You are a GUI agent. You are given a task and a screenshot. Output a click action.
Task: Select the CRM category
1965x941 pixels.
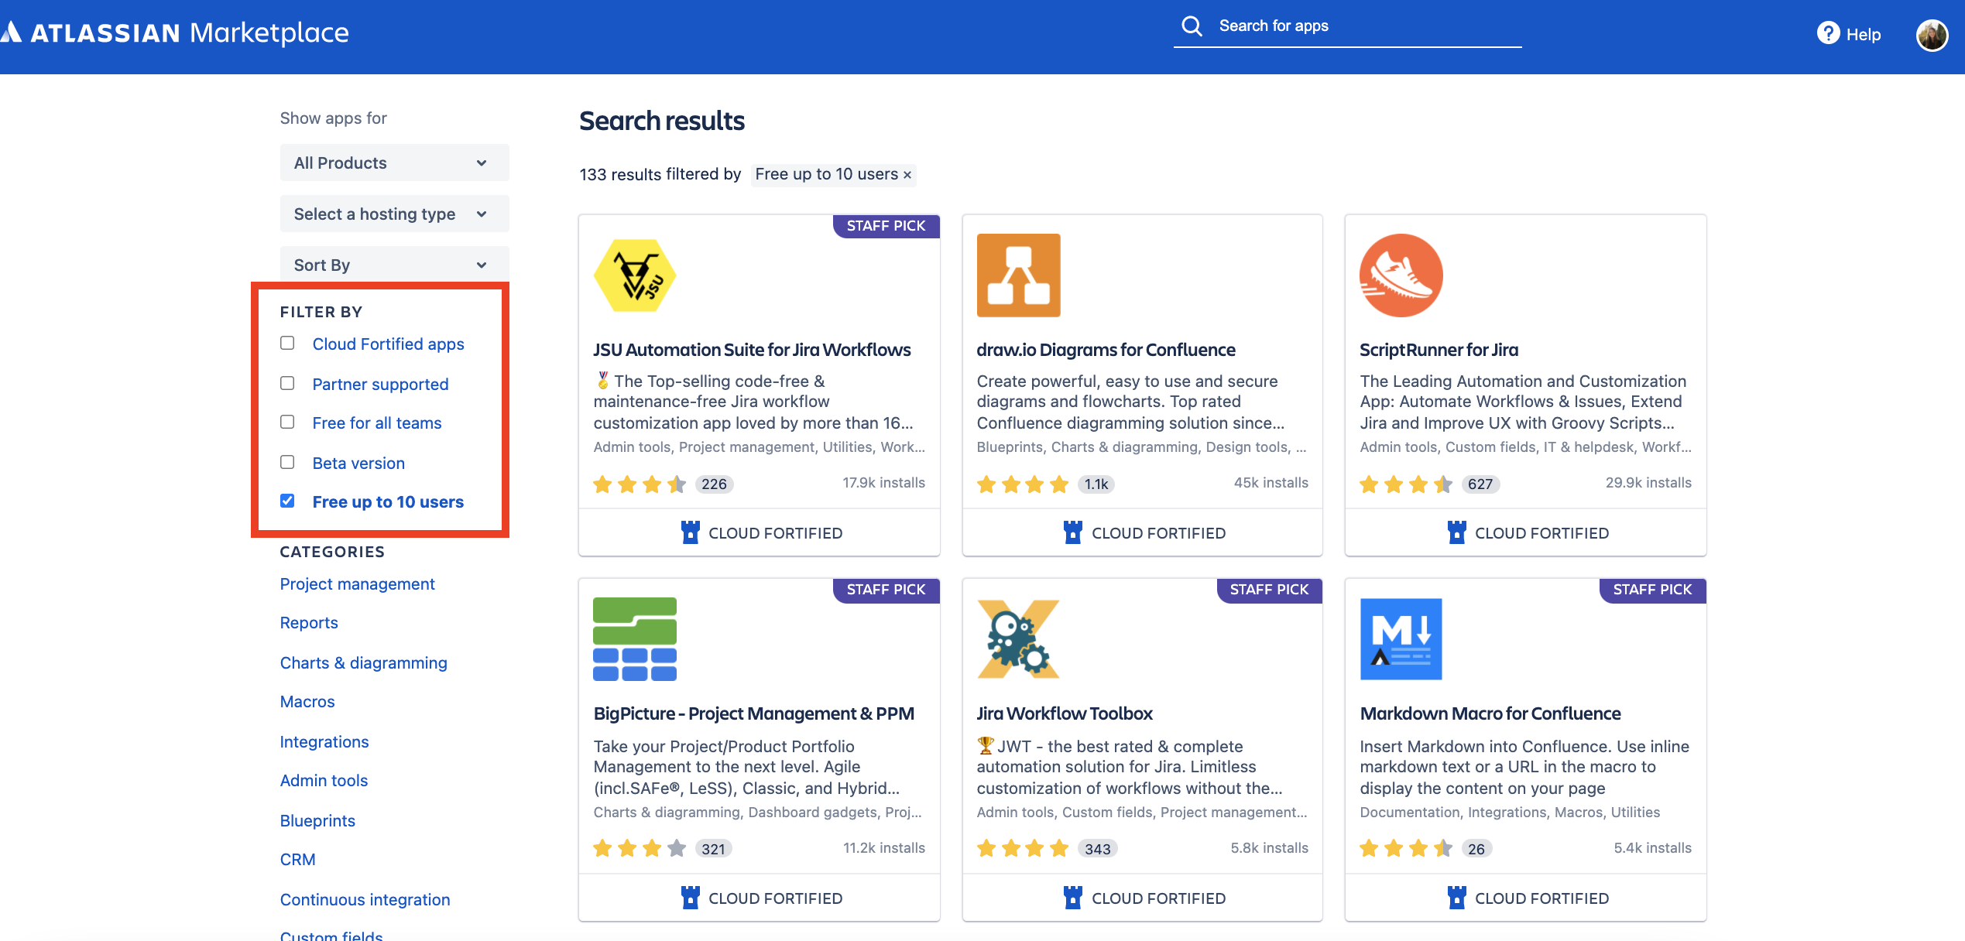pyautogui.click(x=297, y=860)
